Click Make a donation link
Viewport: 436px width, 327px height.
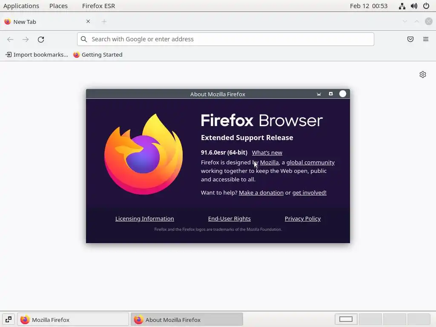(261, 193)
